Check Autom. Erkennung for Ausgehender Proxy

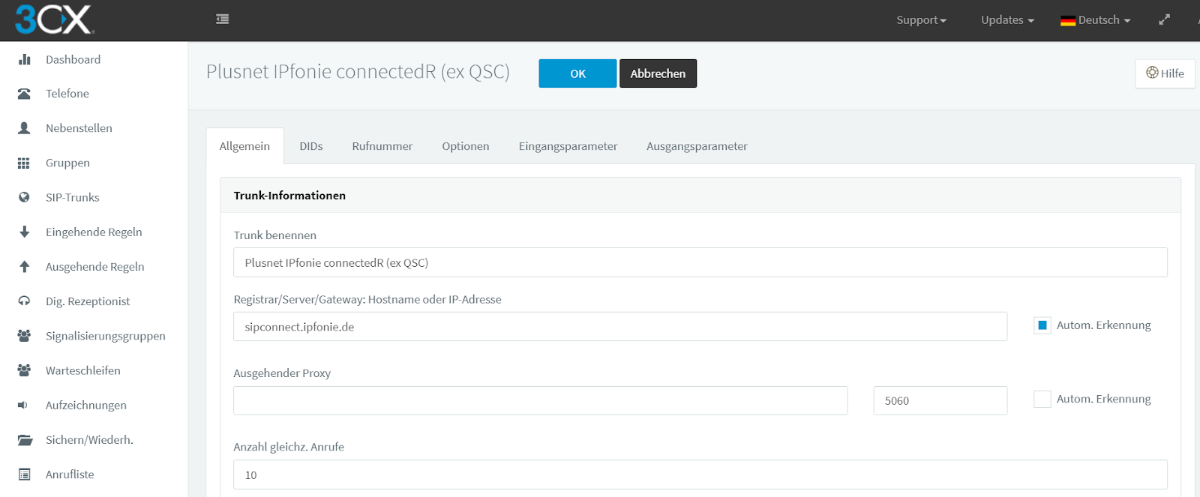pos(1042,399)
